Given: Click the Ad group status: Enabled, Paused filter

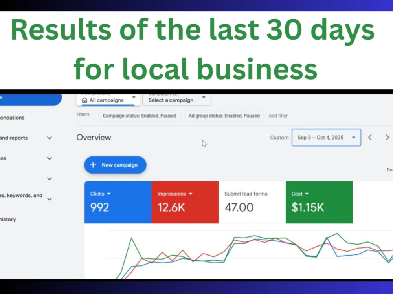Looking at the screenshot, I should (224, 116).
